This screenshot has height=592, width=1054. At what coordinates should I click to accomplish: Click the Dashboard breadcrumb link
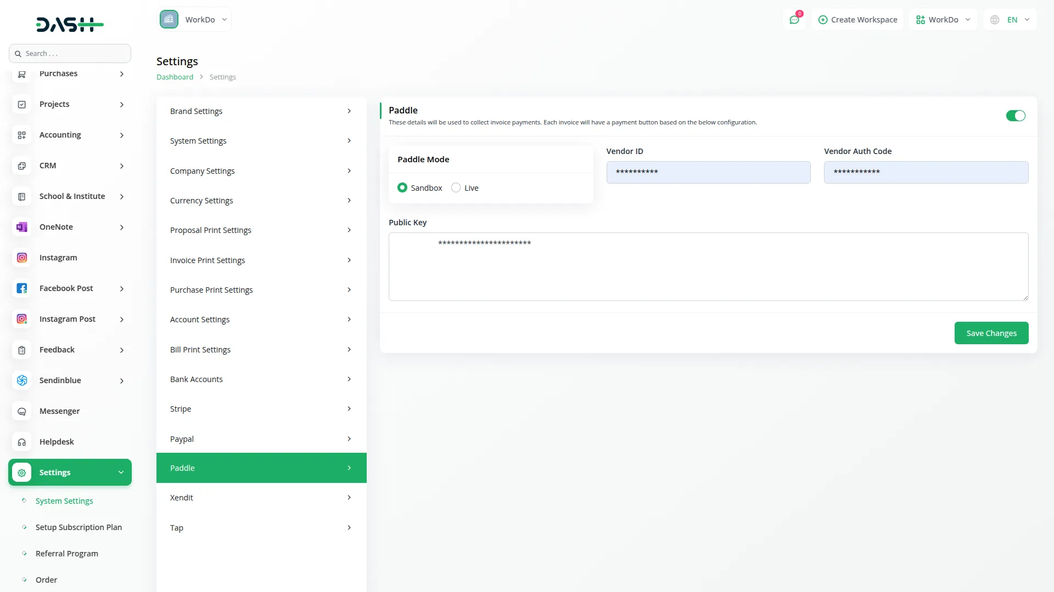point(175,77)
